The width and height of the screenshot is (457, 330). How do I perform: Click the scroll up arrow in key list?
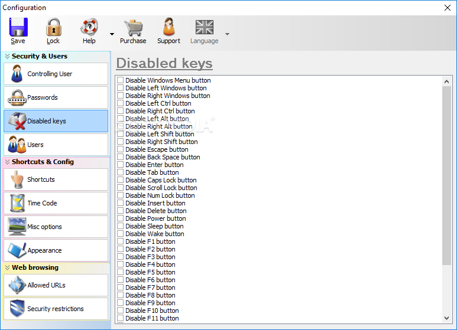[446, 81]
